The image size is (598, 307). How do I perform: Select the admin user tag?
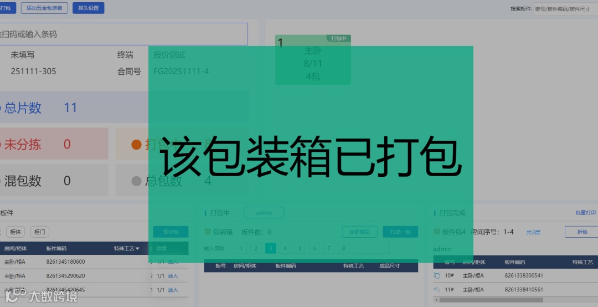click(x=264, y=213)
